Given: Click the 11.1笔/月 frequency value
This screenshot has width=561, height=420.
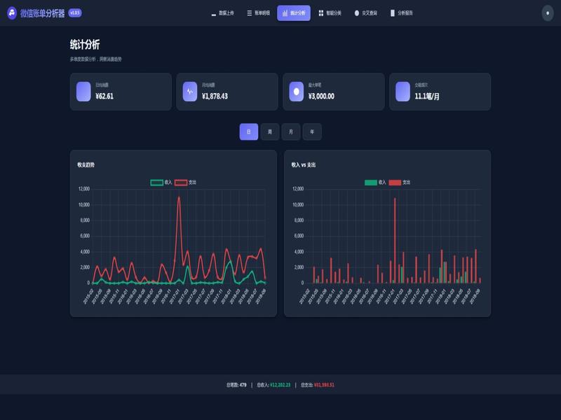Looking at the screenshot, I should click(x=427, y=96).
